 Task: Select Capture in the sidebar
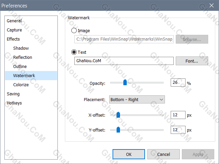point(31,30)
